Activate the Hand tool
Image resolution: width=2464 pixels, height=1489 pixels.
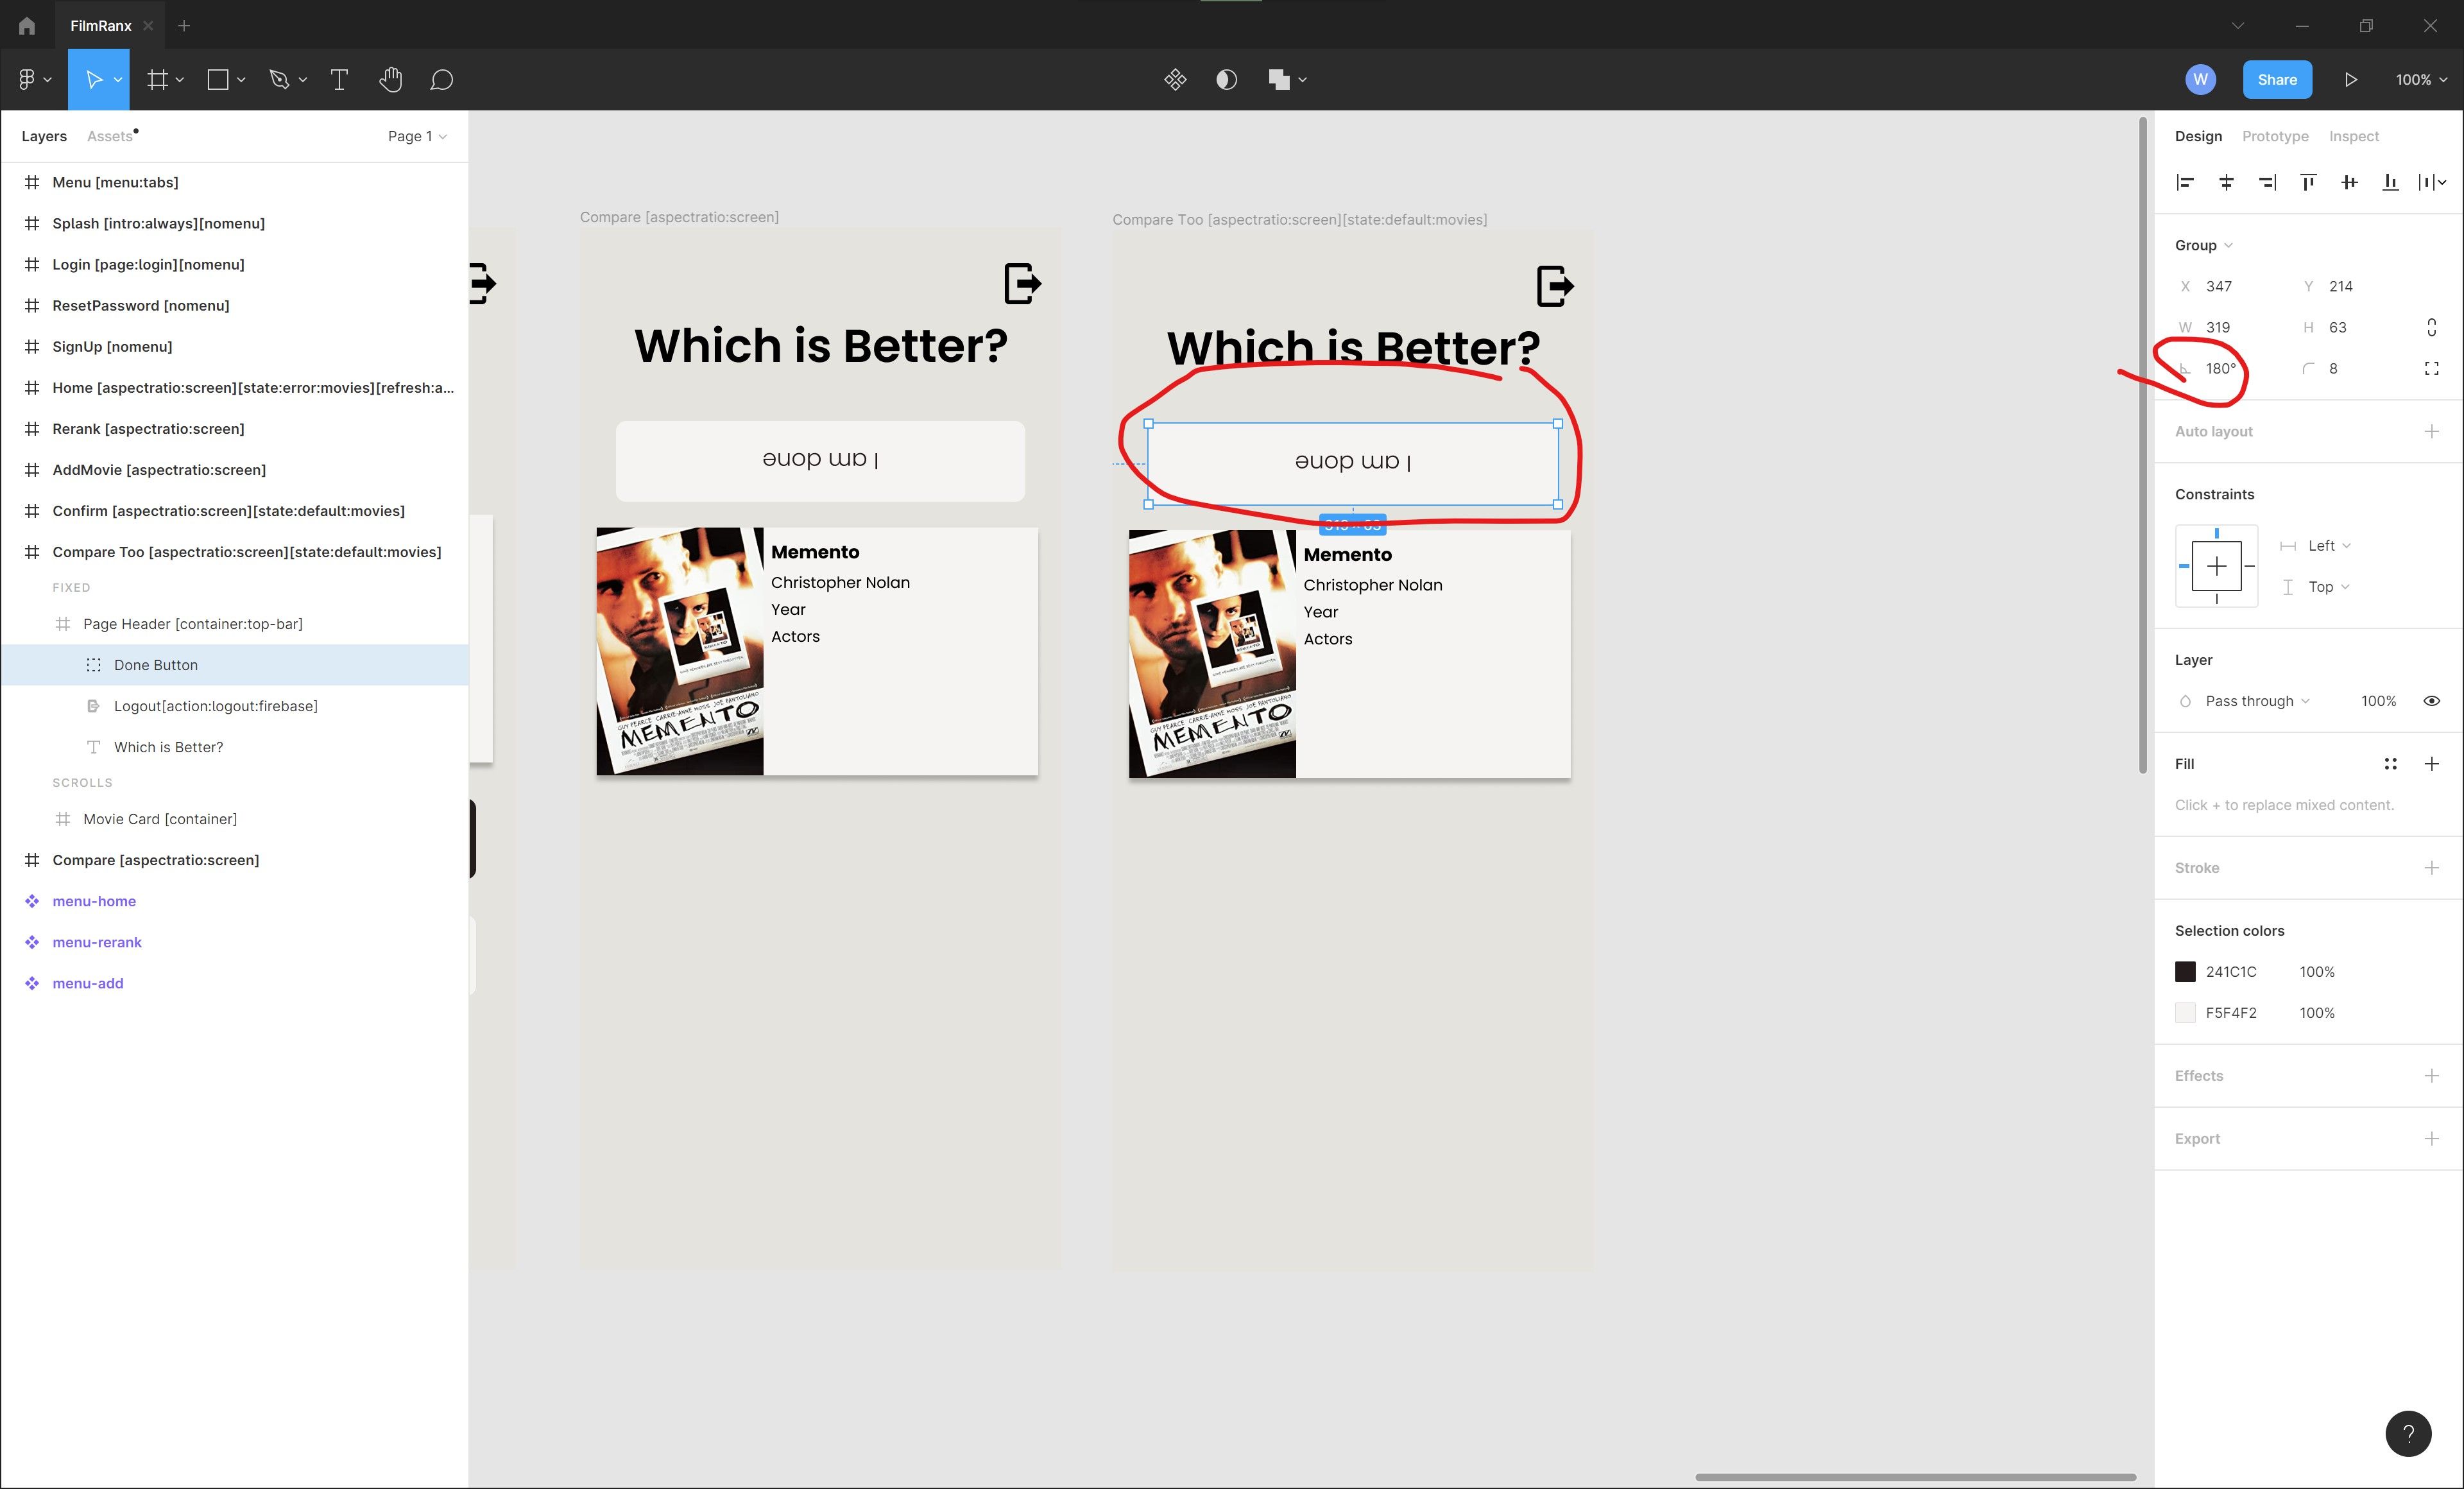pyautogui.click(x=391, y=79)
